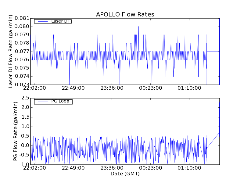Click 22:49:00 time label under PG Loop plot
This screenshot has height=183, width=244.
(x=73, y=168)
